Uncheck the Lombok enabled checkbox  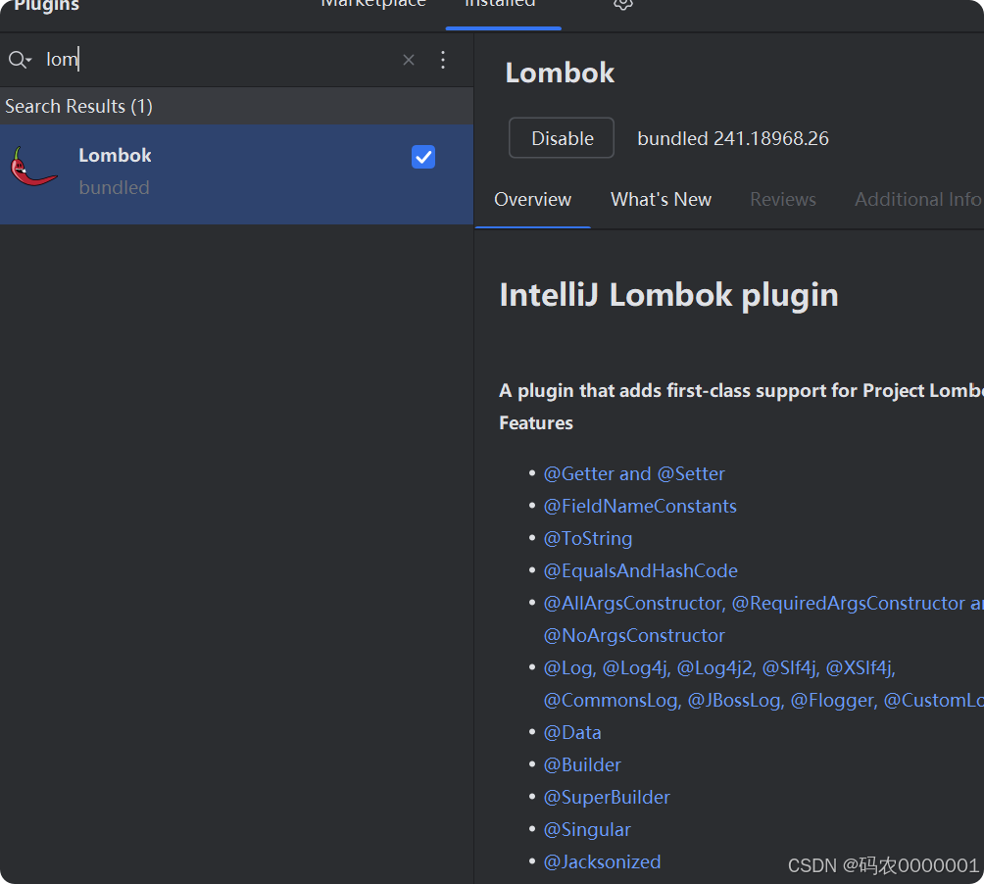[423, 157]
